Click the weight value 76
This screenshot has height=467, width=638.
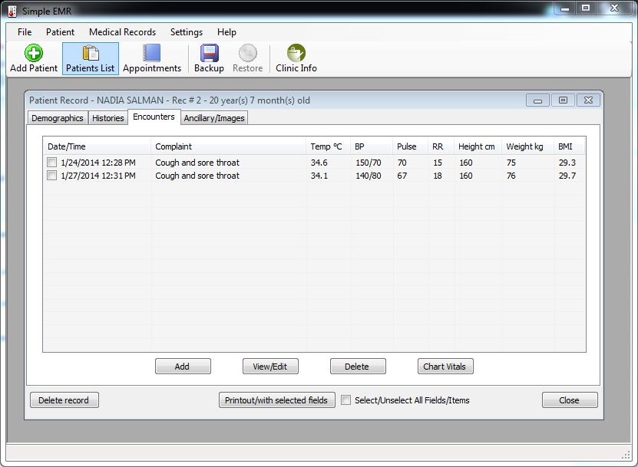click(511, 176)
